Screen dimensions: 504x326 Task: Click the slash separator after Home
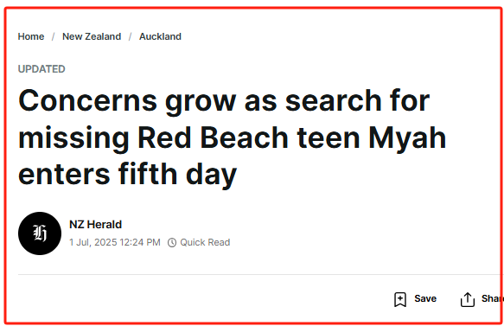click(53, 36)
